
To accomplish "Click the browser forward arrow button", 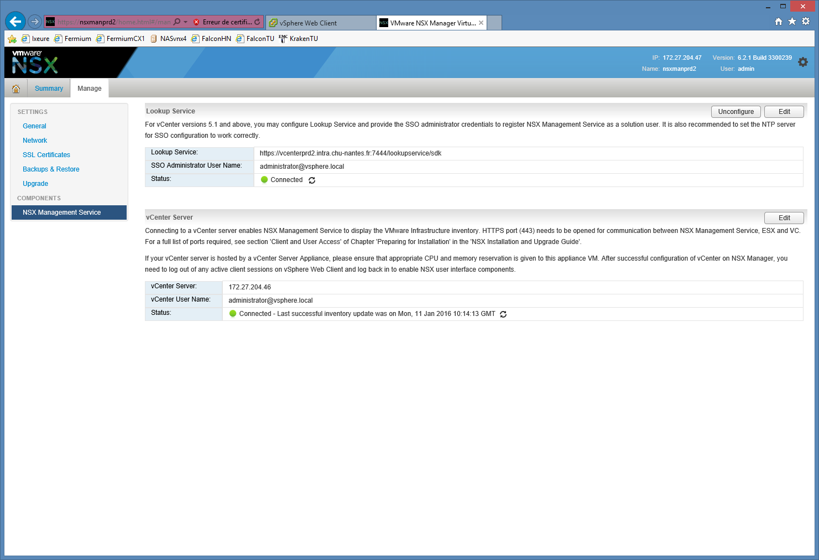I will 35,22.
